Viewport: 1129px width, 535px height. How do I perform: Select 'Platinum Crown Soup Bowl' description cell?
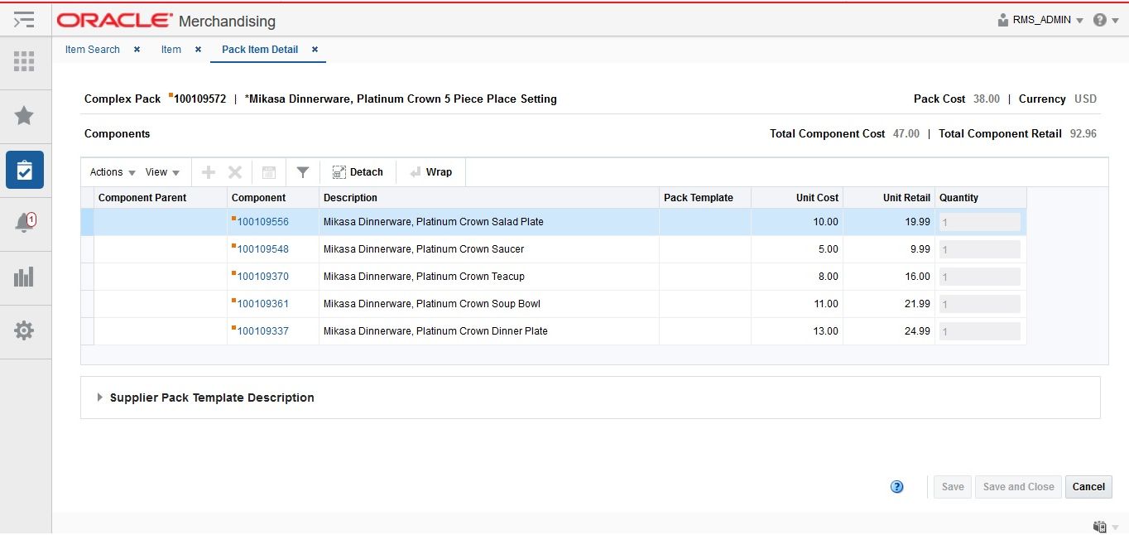pyautogui.click(x=489, y=304)
